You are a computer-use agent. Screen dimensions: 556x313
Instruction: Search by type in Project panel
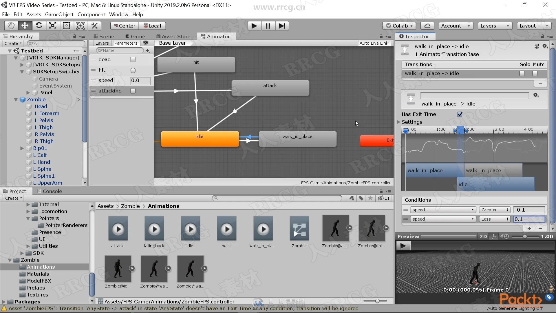pos(352,198)
